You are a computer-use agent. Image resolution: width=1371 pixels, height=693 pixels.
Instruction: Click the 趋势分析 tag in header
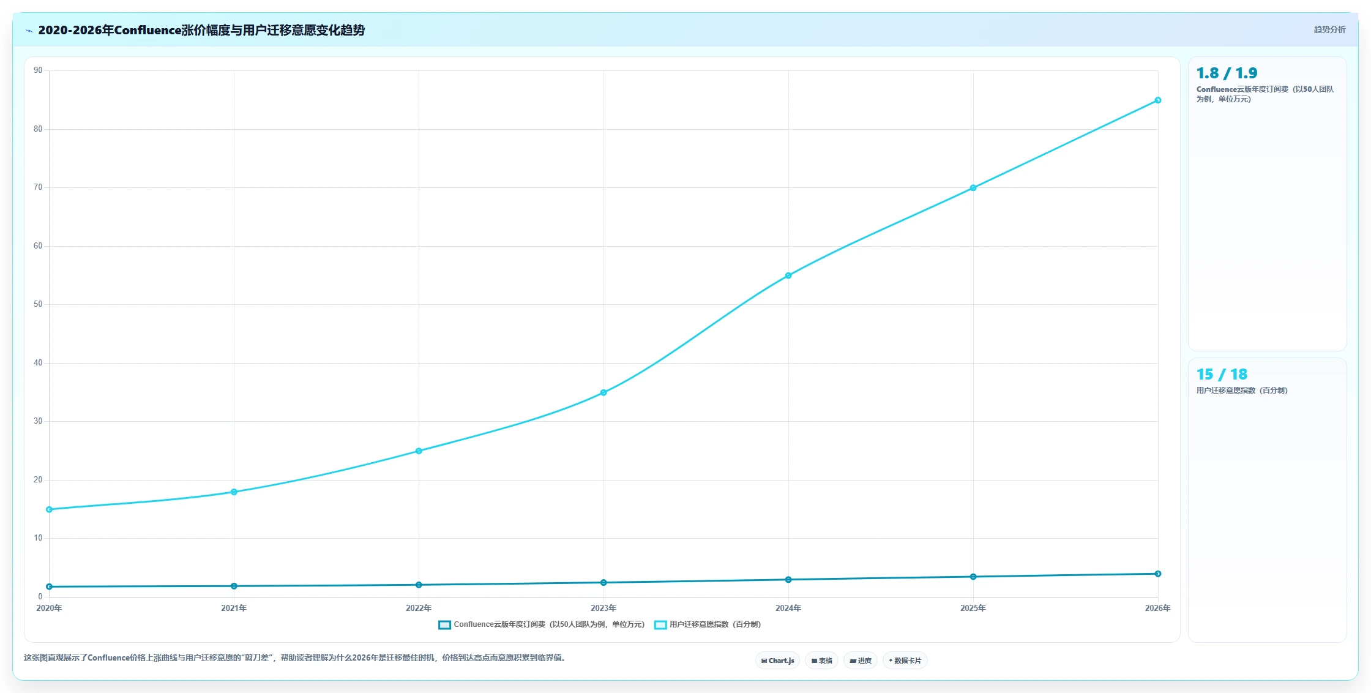(x=1329, y=29)
